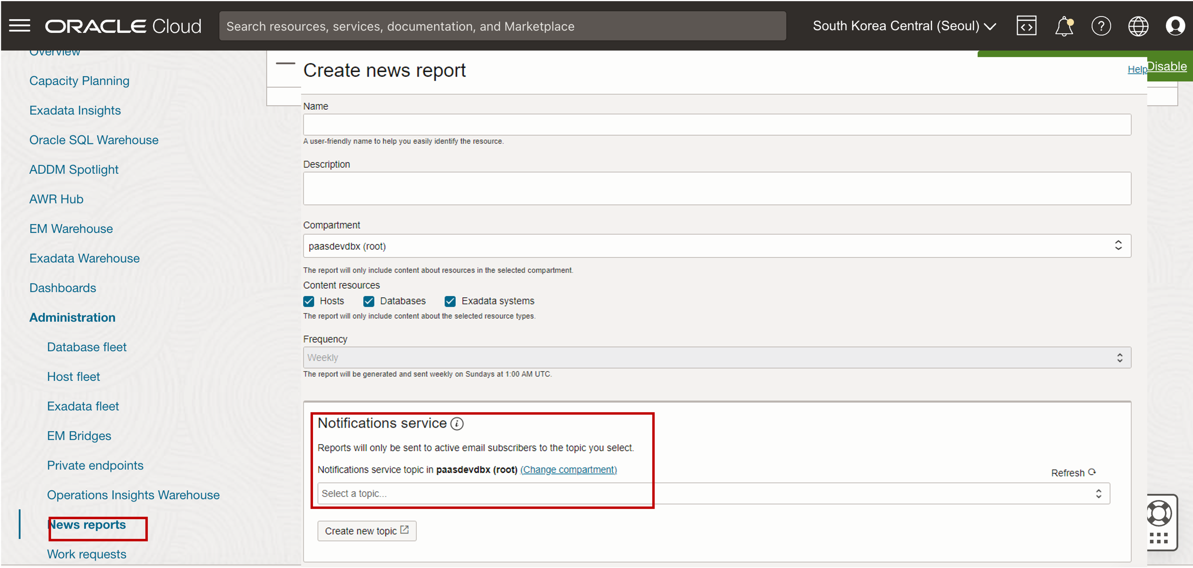Screen dimensions: 1193x568
Task: Click the Refresh topics icon
Action: (x=1092, y=472)
